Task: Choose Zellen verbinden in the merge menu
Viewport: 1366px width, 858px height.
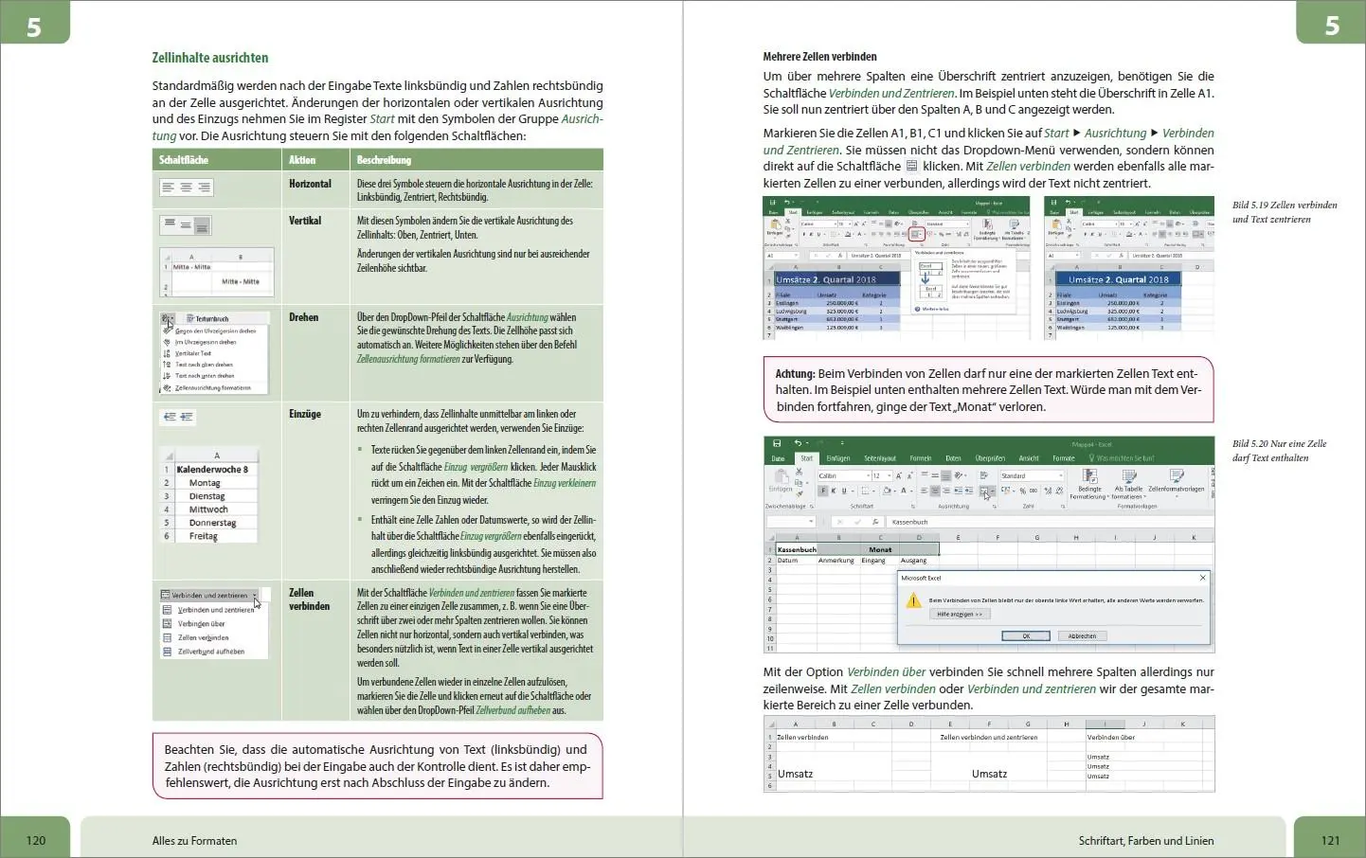Action: click(x=197, y=637)
